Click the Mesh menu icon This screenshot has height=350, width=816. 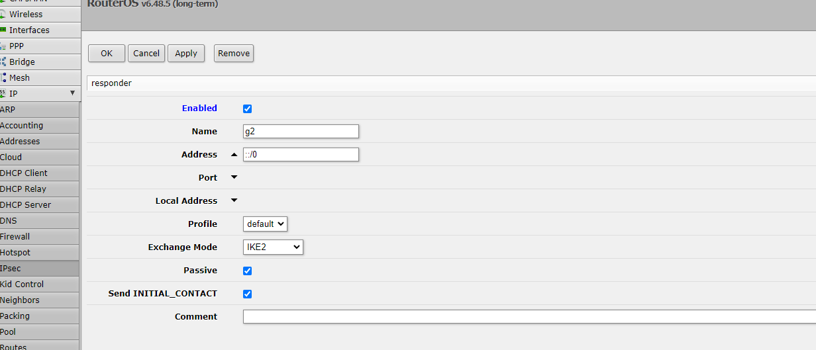point(3,77)
